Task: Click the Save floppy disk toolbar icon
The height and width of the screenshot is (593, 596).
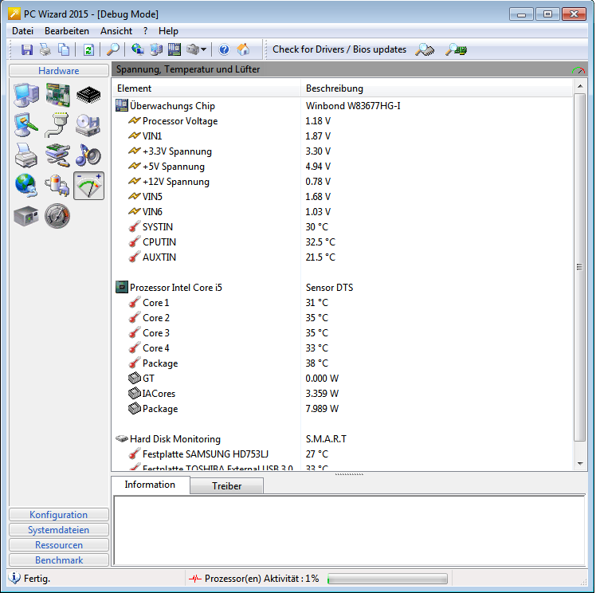Action: pyautogui.click(x=27, y=49)
